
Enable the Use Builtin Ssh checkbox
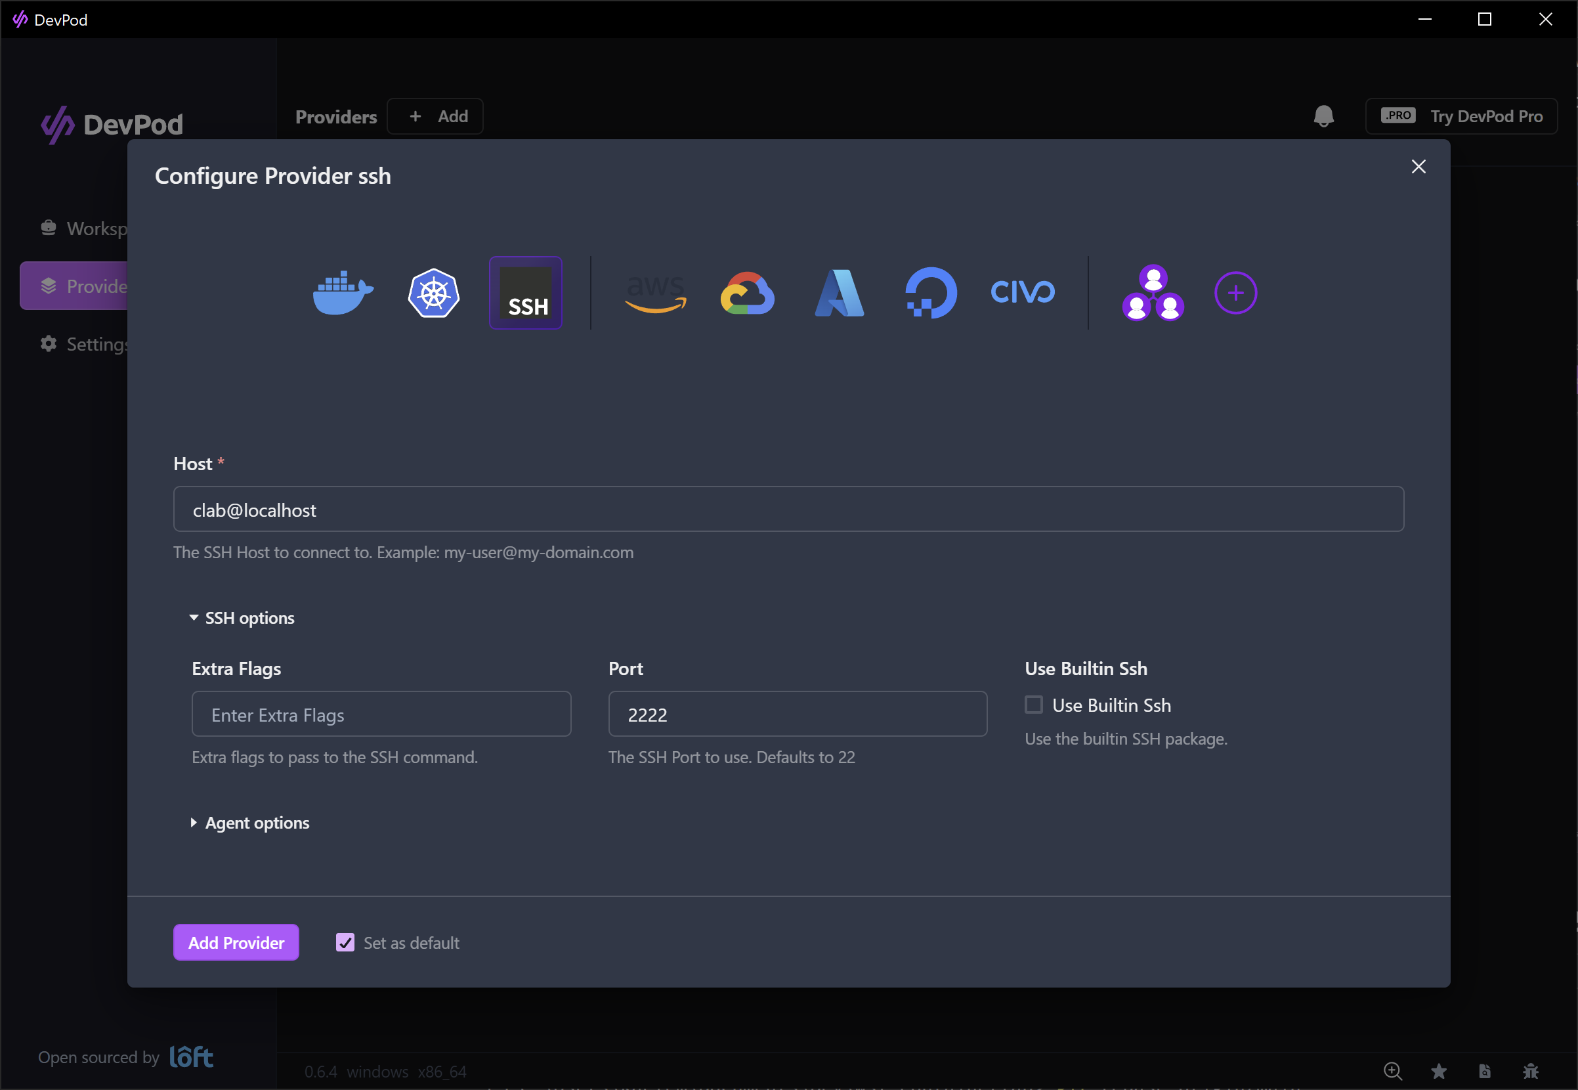point(1033,705)
